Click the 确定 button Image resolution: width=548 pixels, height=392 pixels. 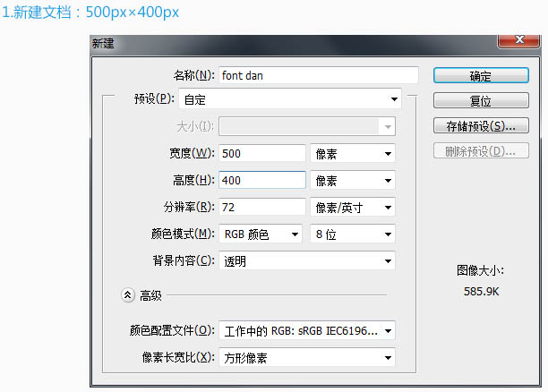[481, 75]
